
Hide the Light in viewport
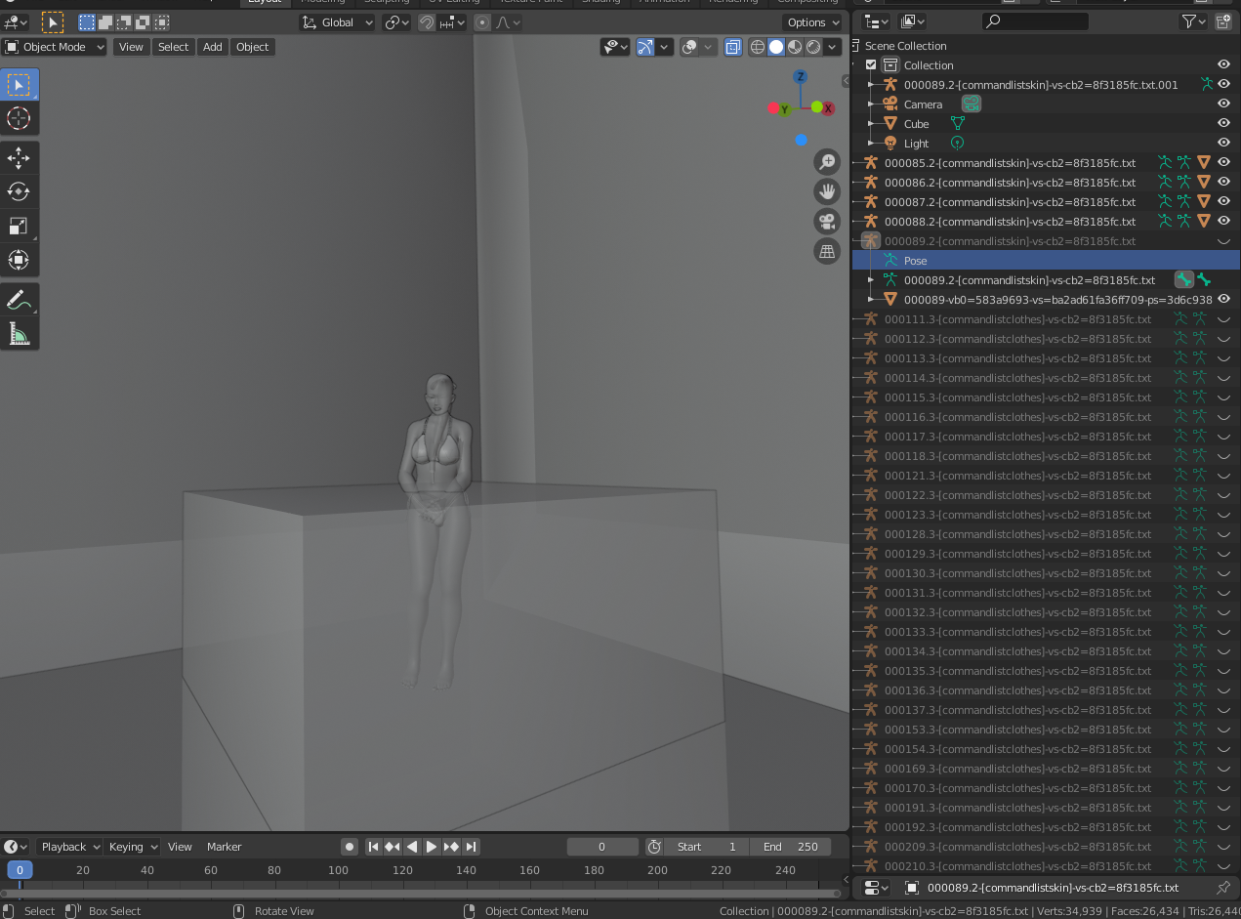click(1223, 144)
